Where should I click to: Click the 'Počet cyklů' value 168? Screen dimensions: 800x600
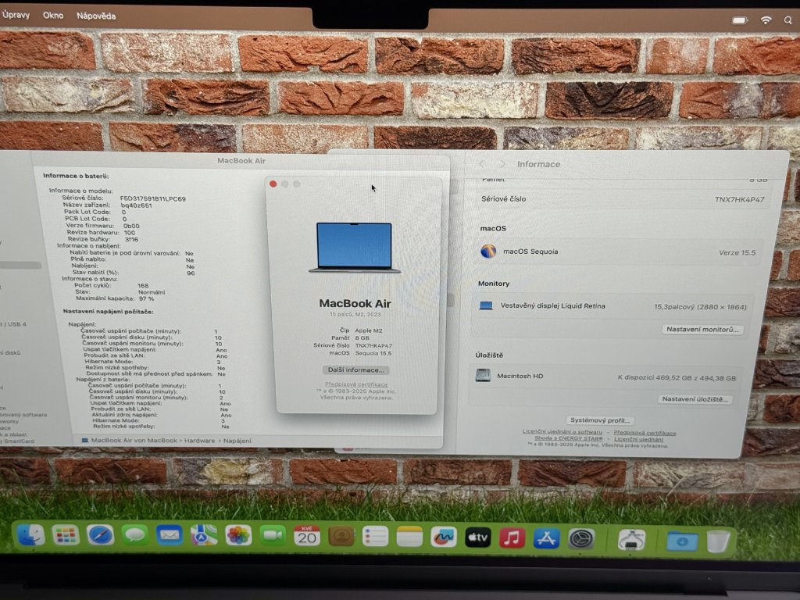pos(143,286)
